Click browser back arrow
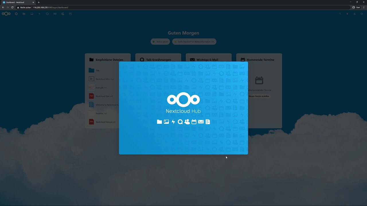Screen dimensions: 367x206 click(3, 7)
